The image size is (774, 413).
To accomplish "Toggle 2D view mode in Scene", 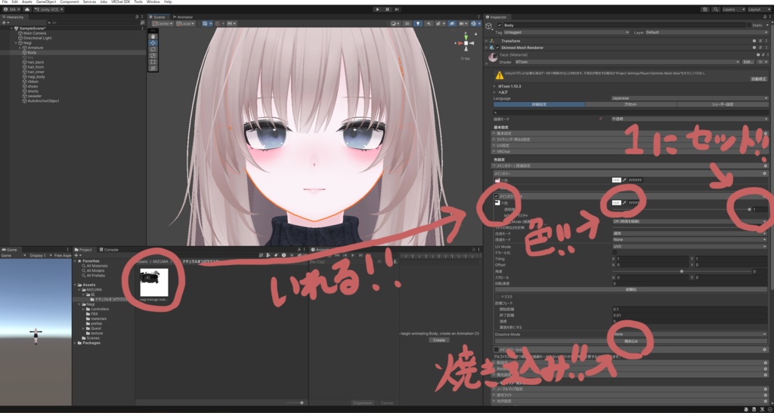I will click(x=407, y=23).
